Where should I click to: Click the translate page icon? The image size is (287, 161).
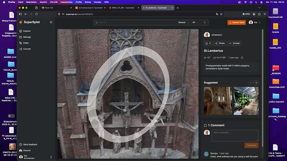click(x=217, y=14)
